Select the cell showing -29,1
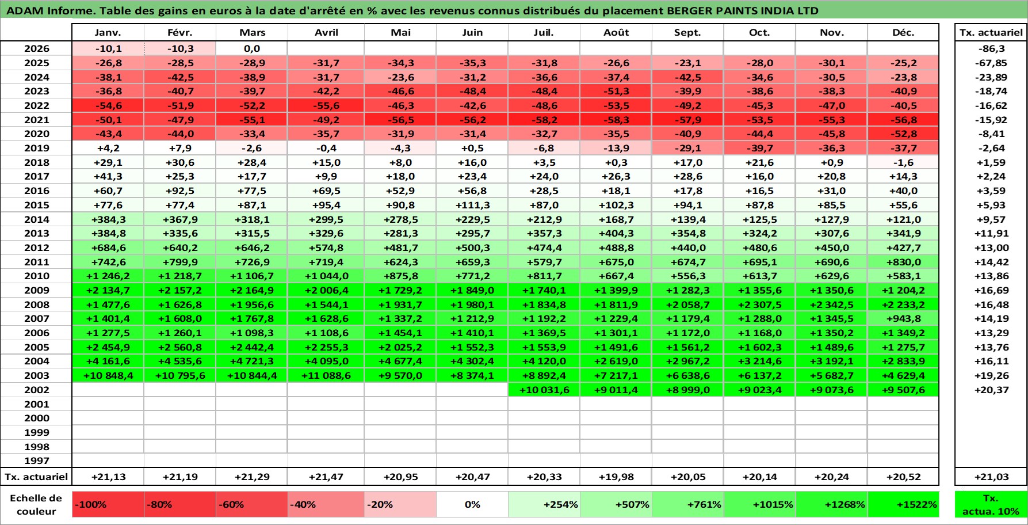Screen dimensions: 1028x525 [687, 148]
